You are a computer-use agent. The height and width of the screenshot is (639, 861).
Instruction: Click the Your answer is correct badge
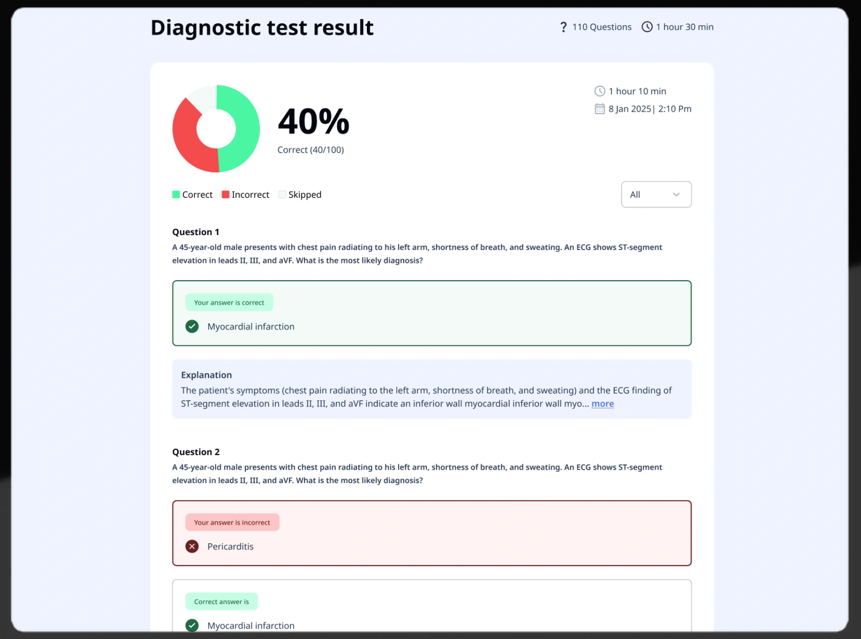tap(229, 303)
